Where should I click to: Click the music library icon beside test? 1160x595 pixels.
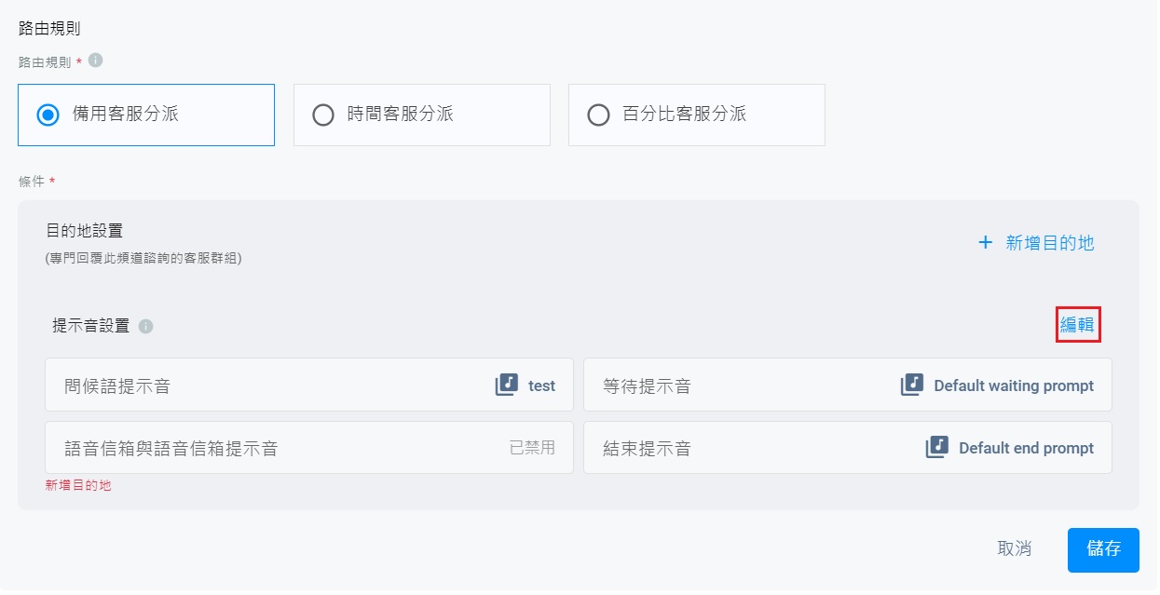tap(506, 385)
